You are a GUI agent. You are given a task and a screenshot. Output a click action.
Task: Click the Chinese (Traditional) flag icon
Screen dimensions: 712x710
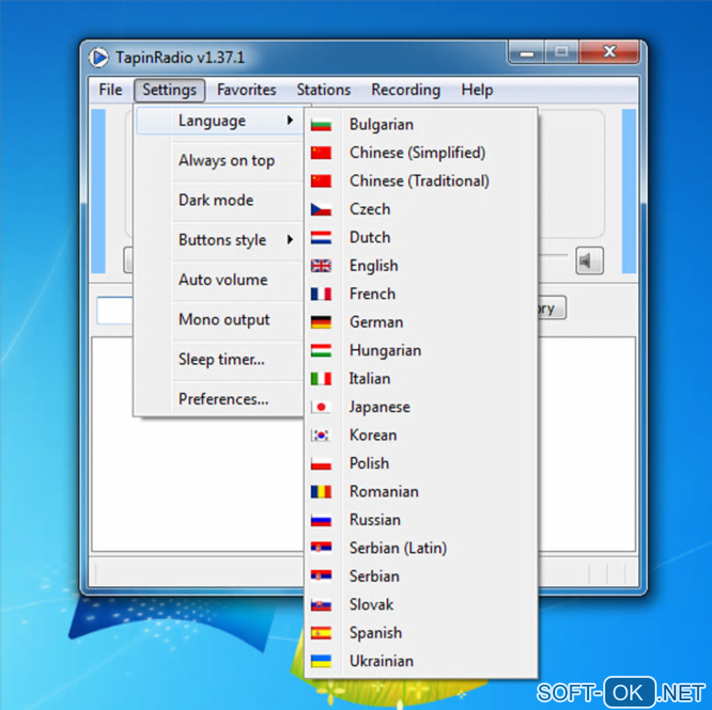pyautogui.click(x=321, y=181)
